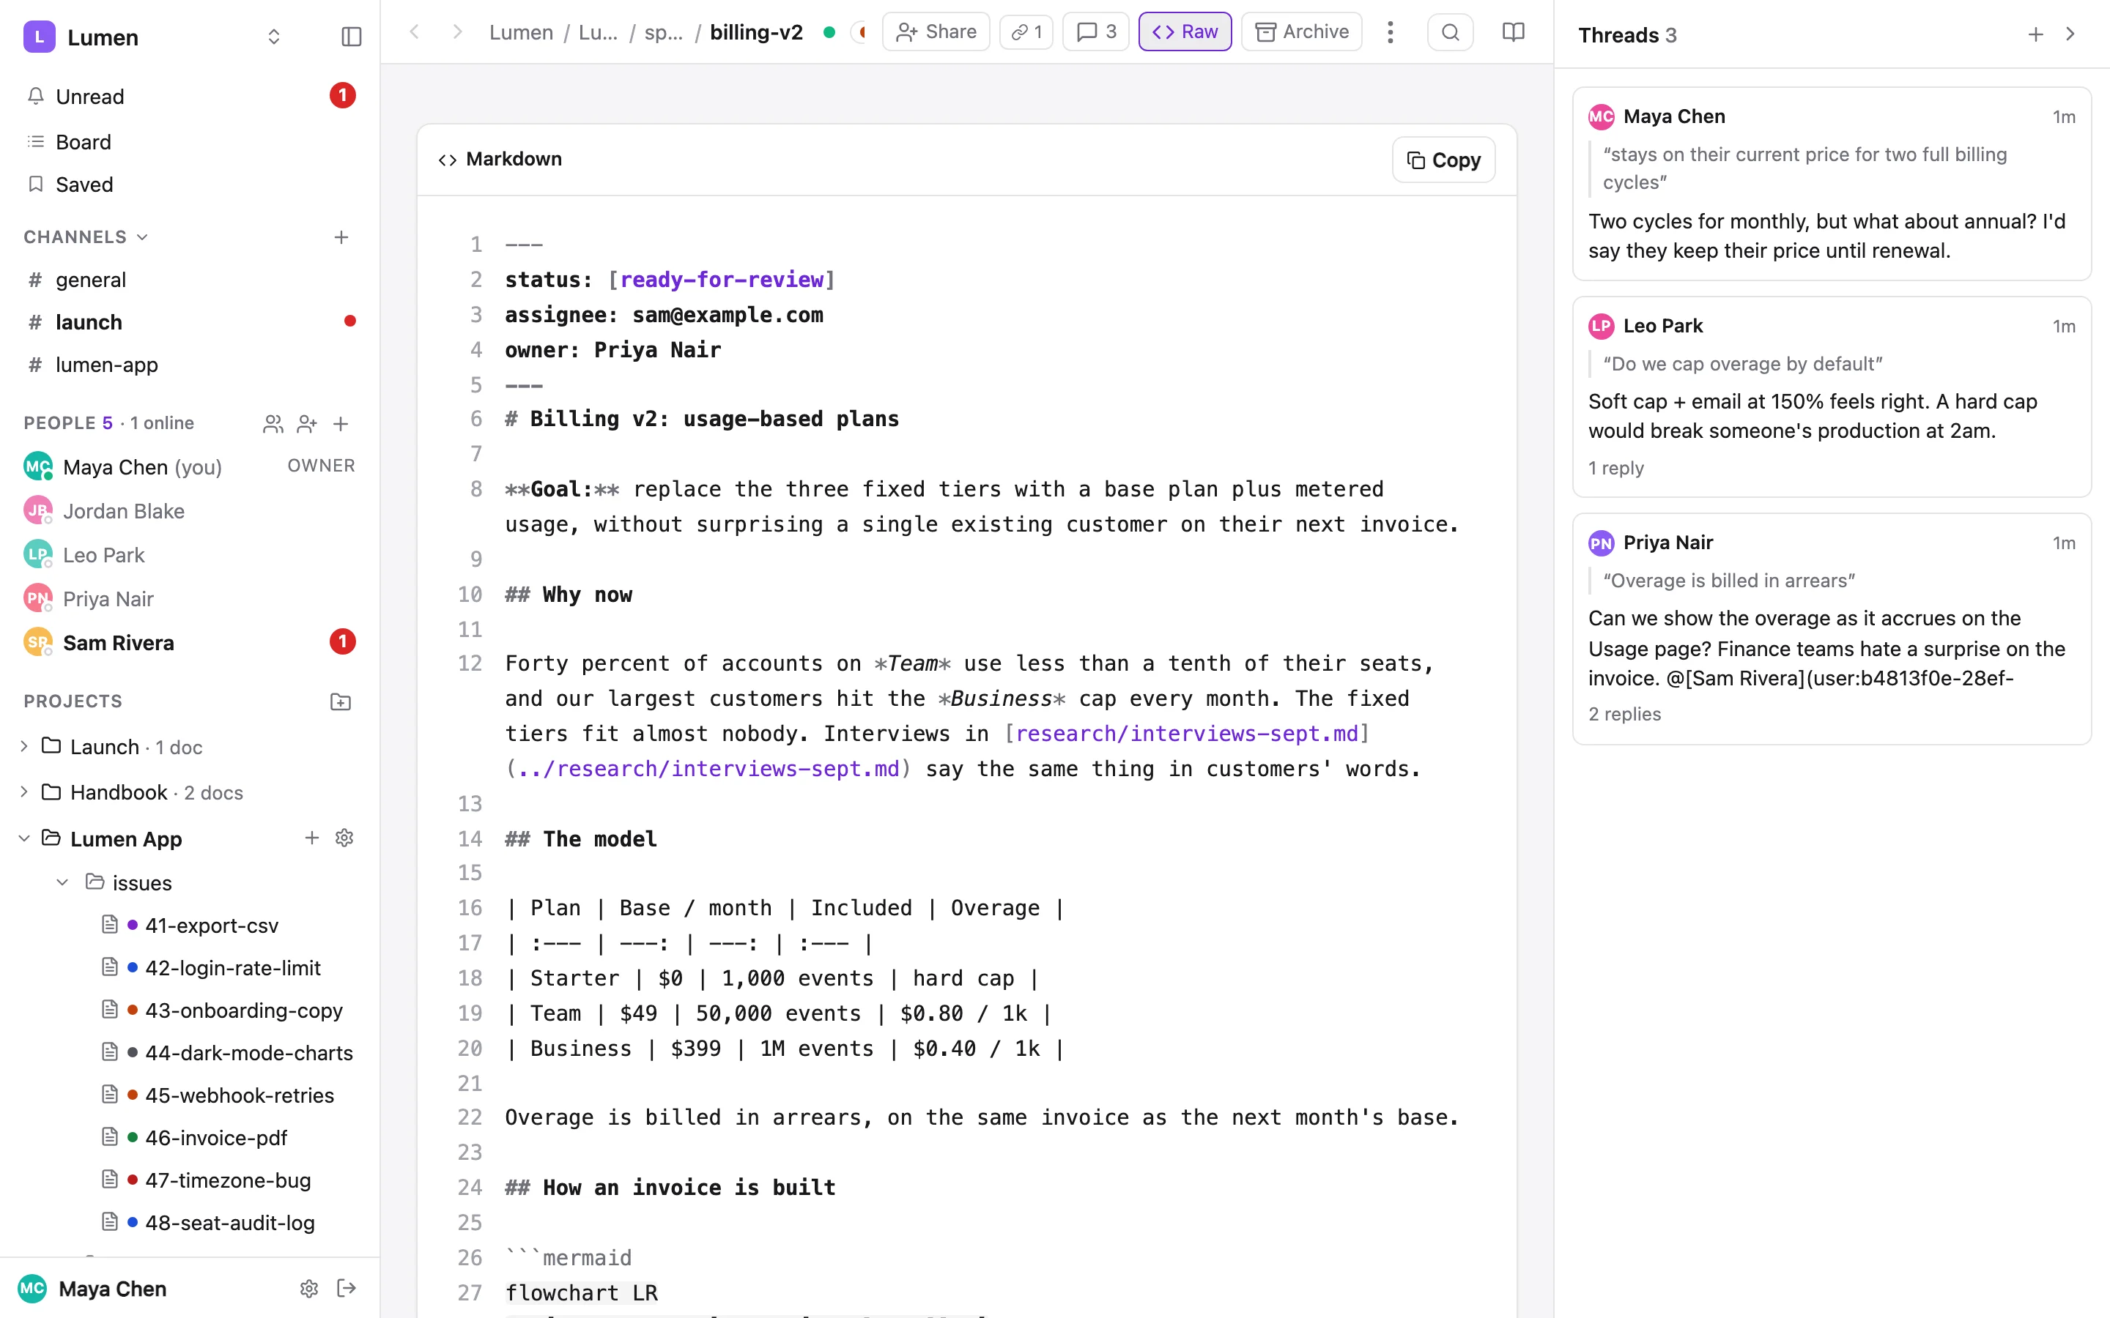Screen dimensions: 2110x1318
Task: Open user settings gear by Maya Chen
Action: tap(308, 1289)
